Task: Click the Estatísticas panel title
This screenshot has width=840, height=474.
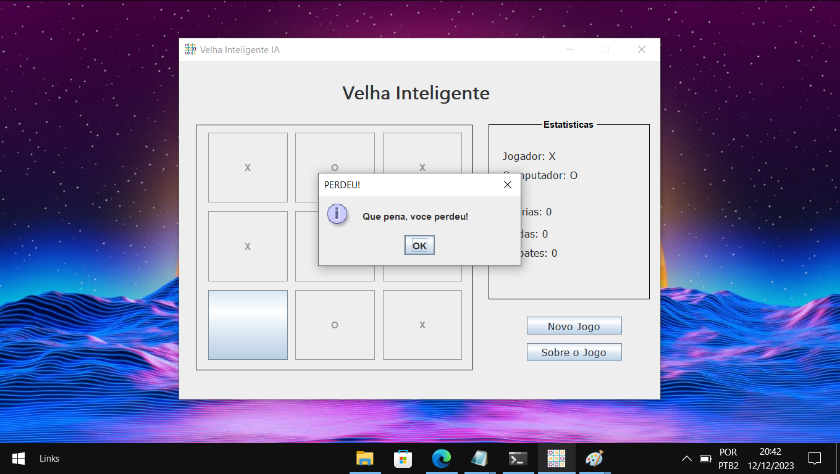Action: 568,125
